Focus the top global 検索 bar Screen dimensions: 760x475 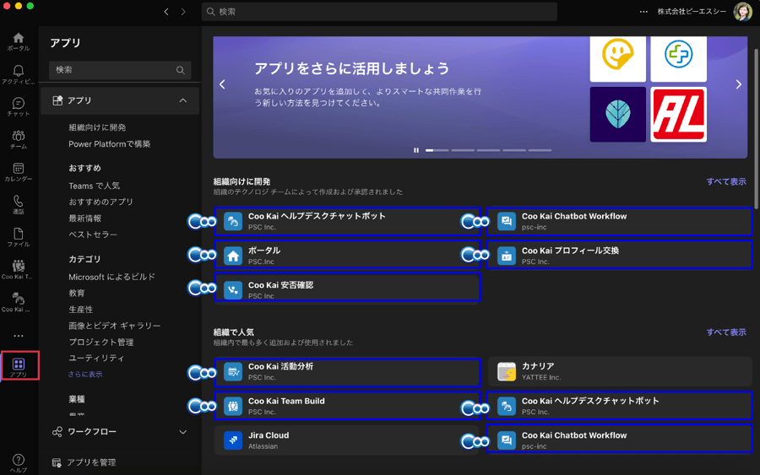(379, 12)
